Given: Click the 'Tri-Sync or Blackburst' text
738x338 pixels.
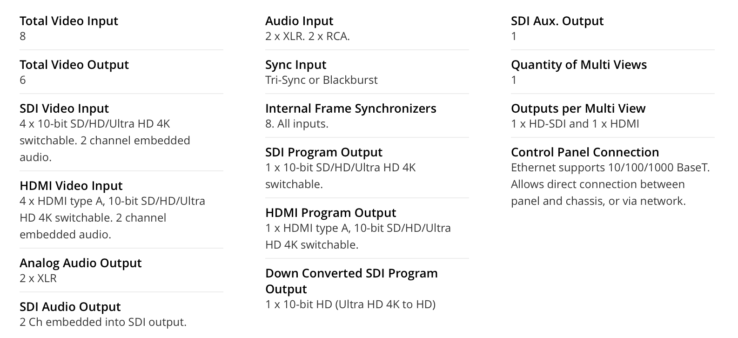Looking at the screenshot, I should (x=322, y=80).
